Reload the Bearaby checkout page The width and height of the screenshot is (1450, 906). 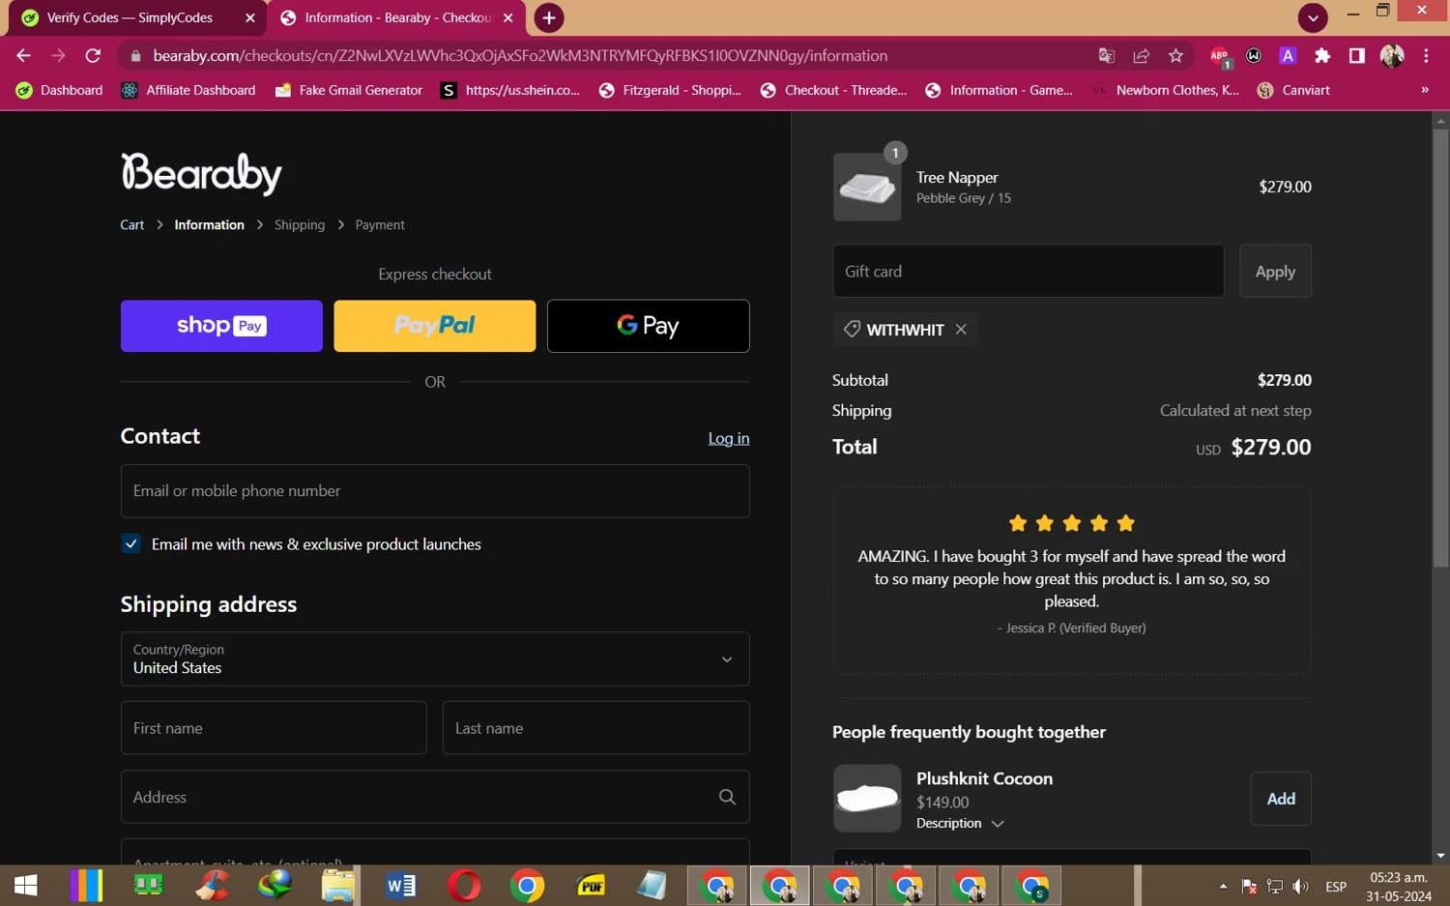point(93,56)
